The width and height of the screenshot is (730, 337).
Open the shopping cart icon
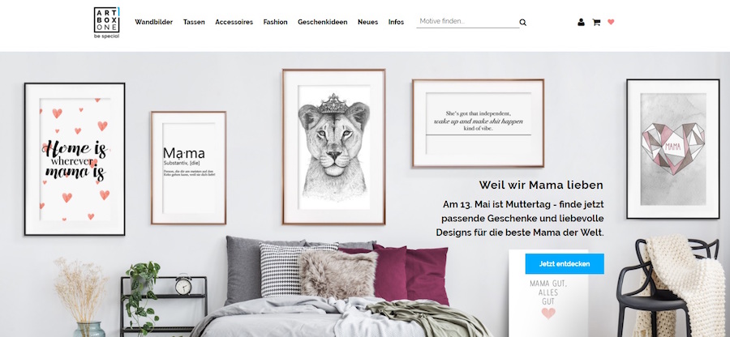pos(596,22)
